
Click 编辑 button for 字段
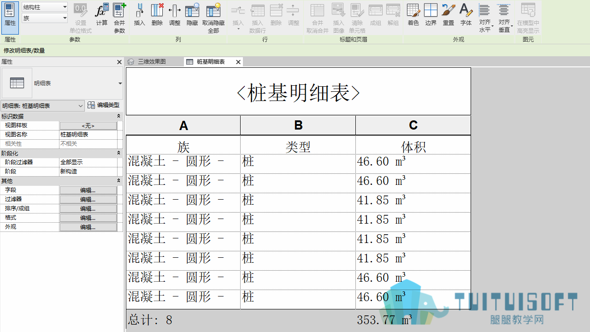coord(88,190)
